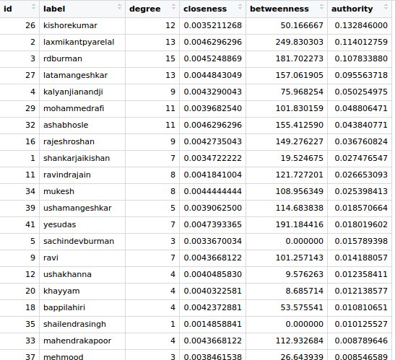The image size is (395, 360).
Task: Select the khayyam label cell
Action: (82, 291)
